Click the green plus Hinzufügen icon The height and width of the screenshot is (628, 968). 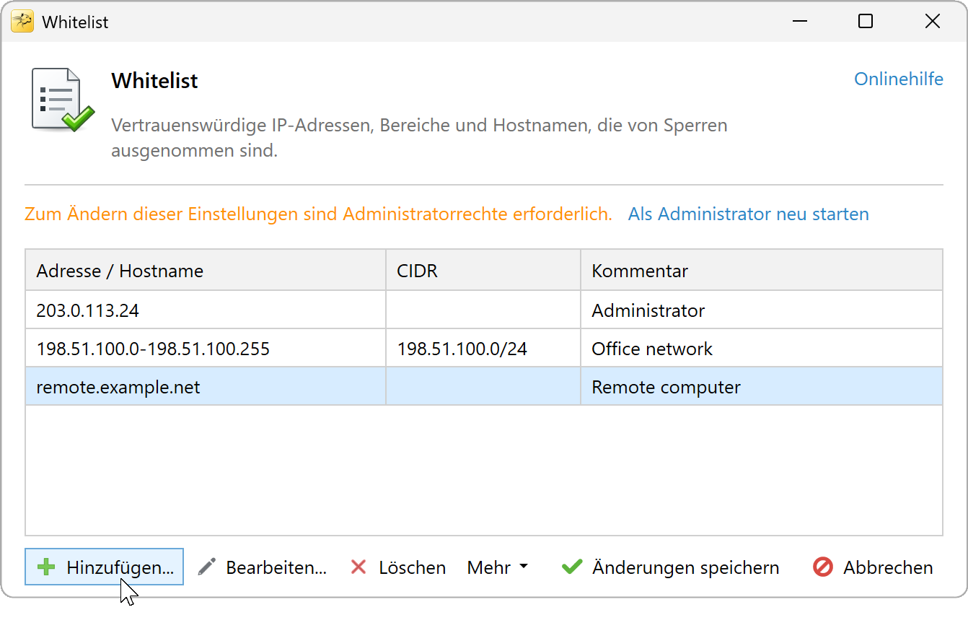46,567
